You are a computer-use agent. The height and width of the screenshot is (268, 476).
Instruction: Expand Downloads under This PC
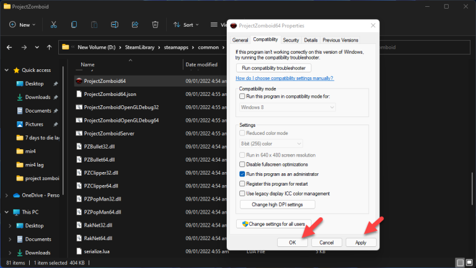10,253
